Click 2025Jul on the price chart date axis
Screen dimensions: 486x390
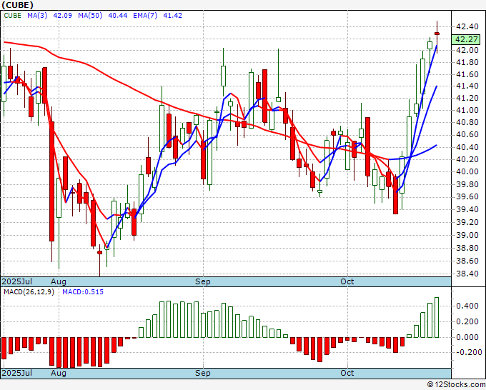pyautogui.click(x=16, y=281)
